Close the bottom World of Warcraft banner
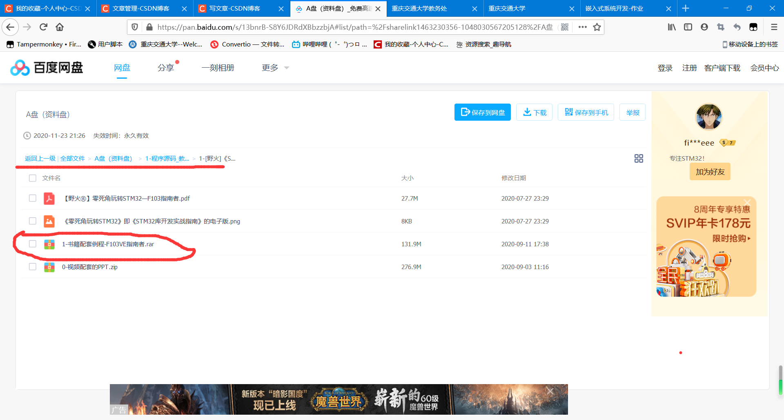784x420 pixels. point(550,391)
